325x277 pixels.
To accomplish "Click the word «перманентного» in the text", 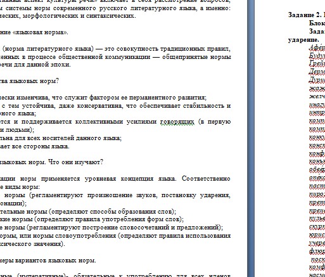I will [152, 98].
